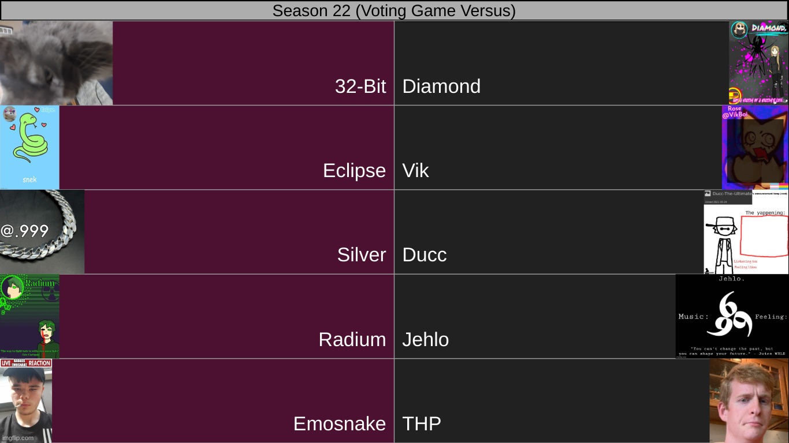Click the Jehlo contestant name
Screen dimensions: 789x443
pyautogui.click(x=426, y=339)
